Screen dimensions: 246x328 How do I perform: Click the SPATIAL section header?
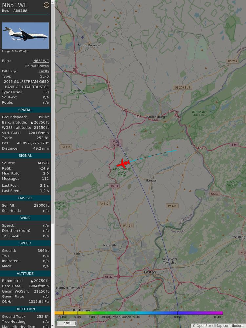25,110
